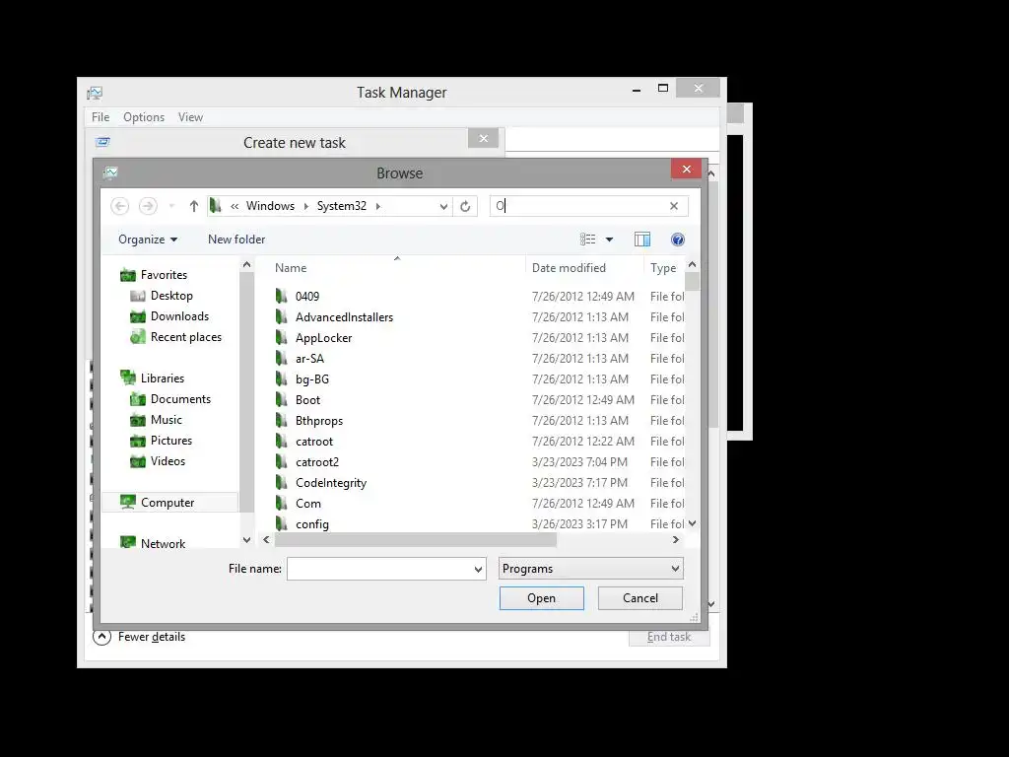Sort by Date modified column header

pyautogui.click(x=569, y=268)
